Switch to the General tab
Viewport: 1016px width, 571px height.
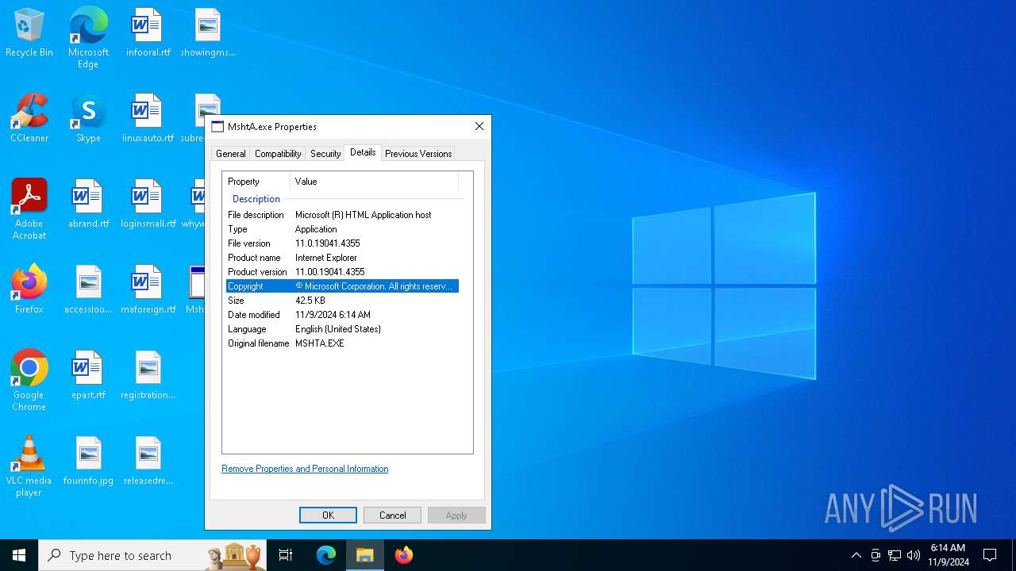(231, 154)
